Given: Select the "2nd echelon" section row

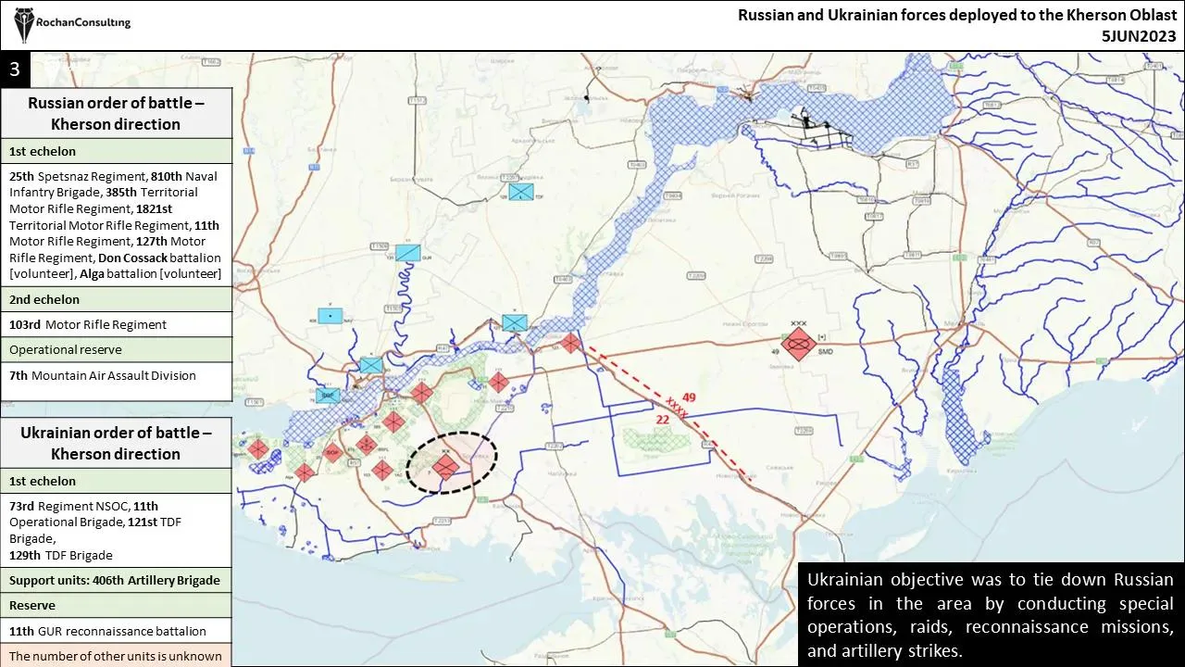Looking at the screenshot, I should pyautogui.click(x=116, y=299).
